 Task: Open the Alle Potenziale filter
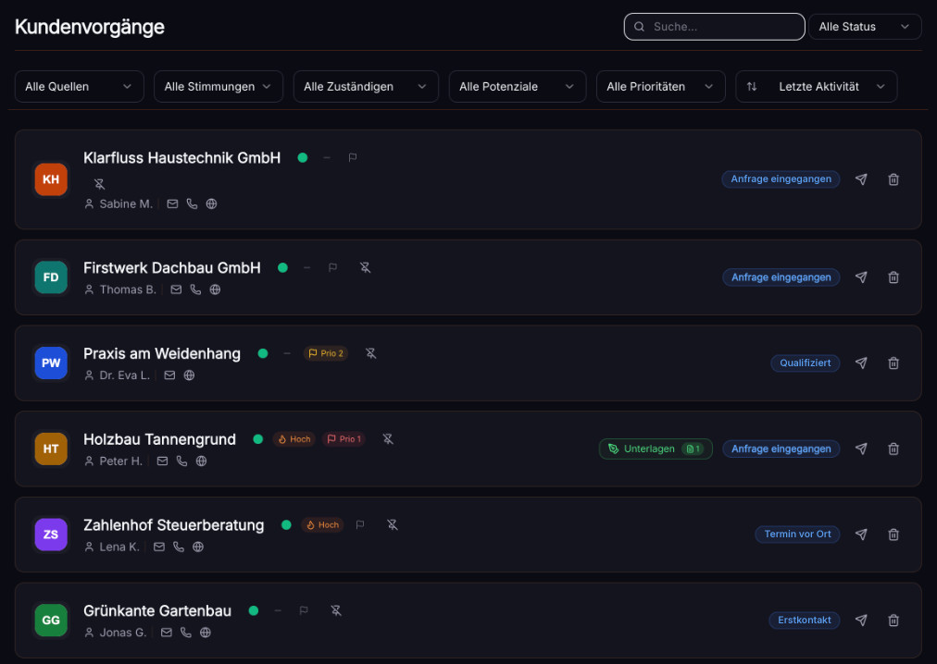518,87
